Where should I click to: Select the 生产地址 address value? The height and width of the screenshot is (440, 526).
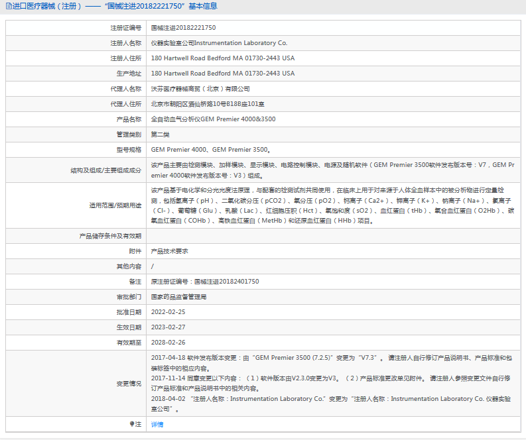(223, 74)
